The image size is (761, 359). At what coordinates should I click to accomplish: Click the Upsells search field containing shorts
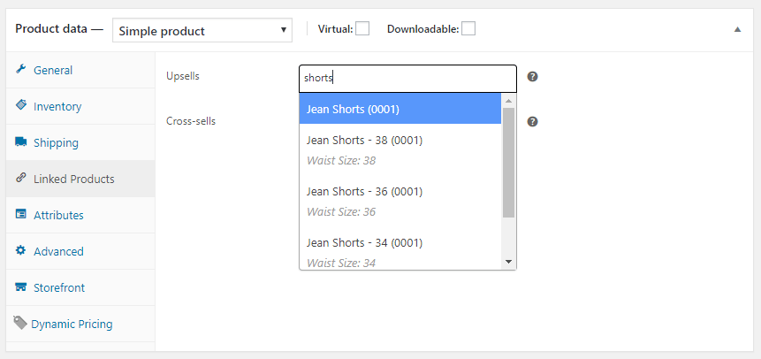[x=407, y=79]
